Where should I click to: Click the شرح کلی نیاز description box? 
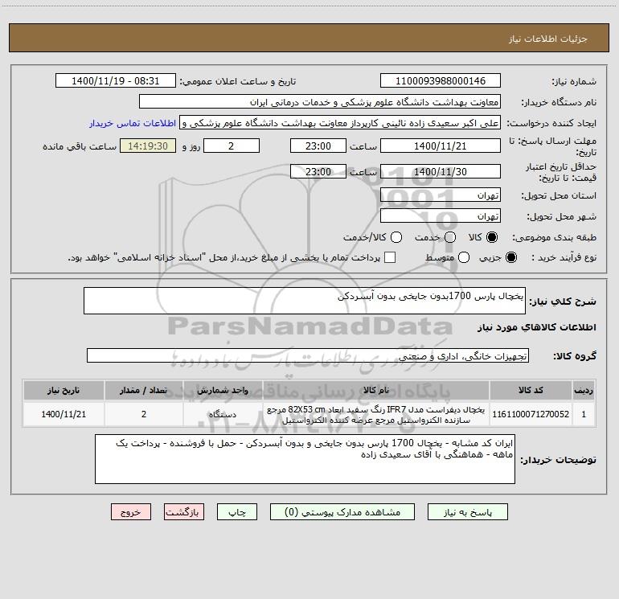pos(305,301)
